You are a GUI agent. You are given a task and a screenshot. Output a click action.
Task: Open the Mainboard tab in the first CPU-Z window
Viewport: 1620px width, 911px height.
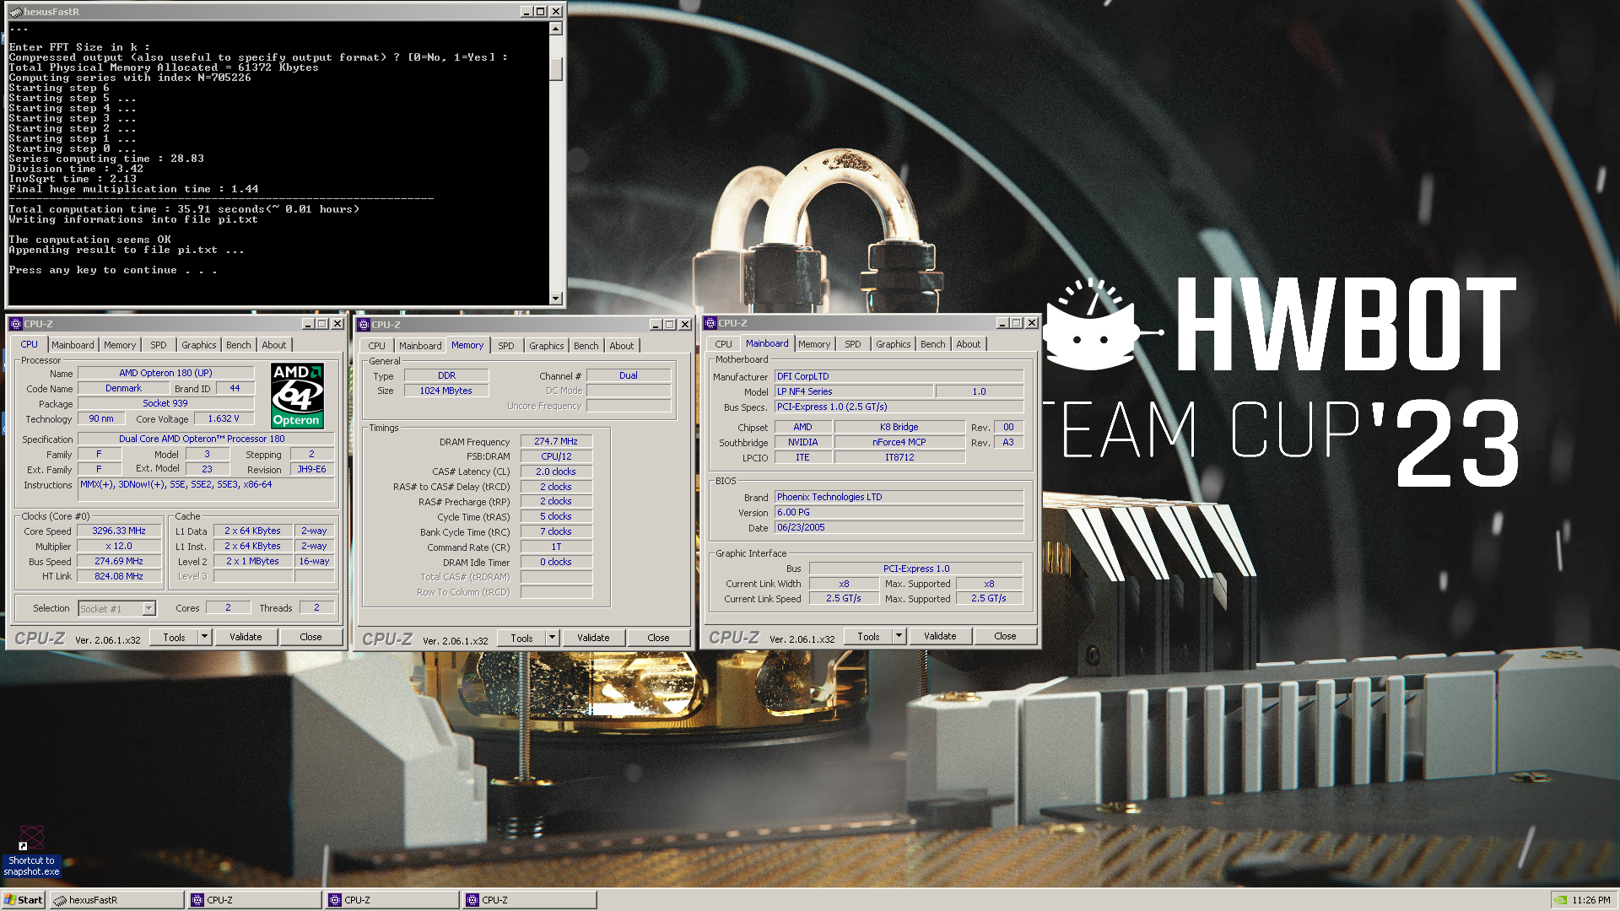[73, 345]
